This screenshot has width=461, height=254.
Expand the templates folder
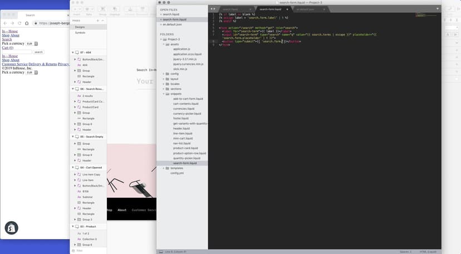[164, 168]
